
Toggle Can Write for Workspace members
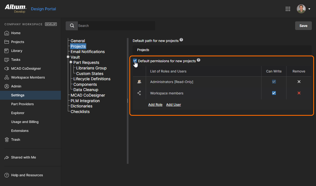[x=274, y=93]
